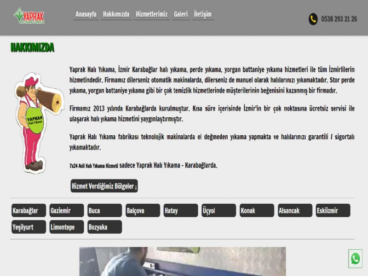The width and height of the screenshot is (368, 276).
Task: Select the Alsancak region button
Action: [x=295, y=211]
